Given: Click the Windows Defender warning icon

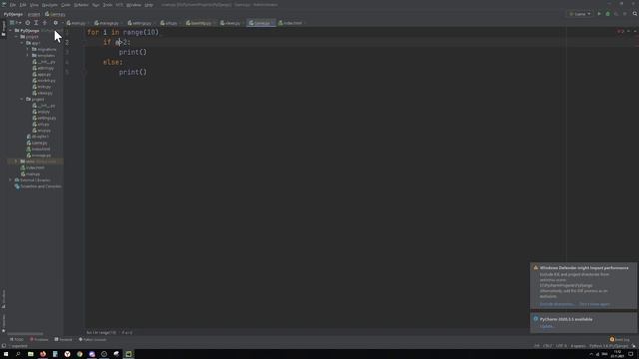Looking at the screenshot, I should (535, 268).
